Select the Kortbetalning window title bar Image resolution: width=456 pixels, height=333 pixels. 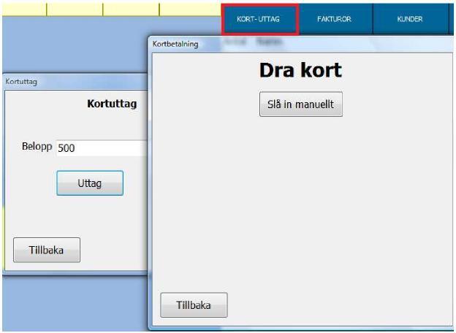pos(301,44)
